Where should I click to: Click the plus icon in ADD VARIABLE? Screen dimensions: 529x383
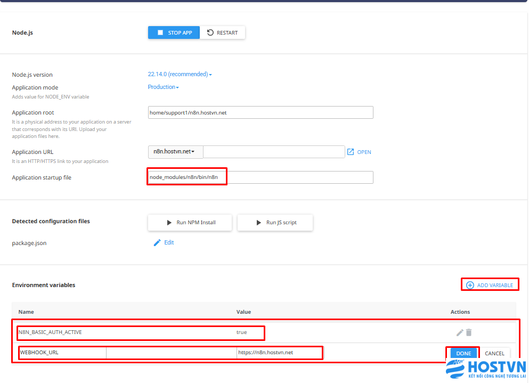[470, 285]
